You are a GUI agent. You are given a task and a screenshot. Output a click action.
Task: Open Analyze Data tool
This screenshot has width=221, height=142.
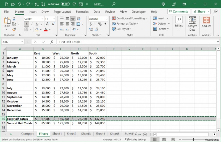pos(192,24)
